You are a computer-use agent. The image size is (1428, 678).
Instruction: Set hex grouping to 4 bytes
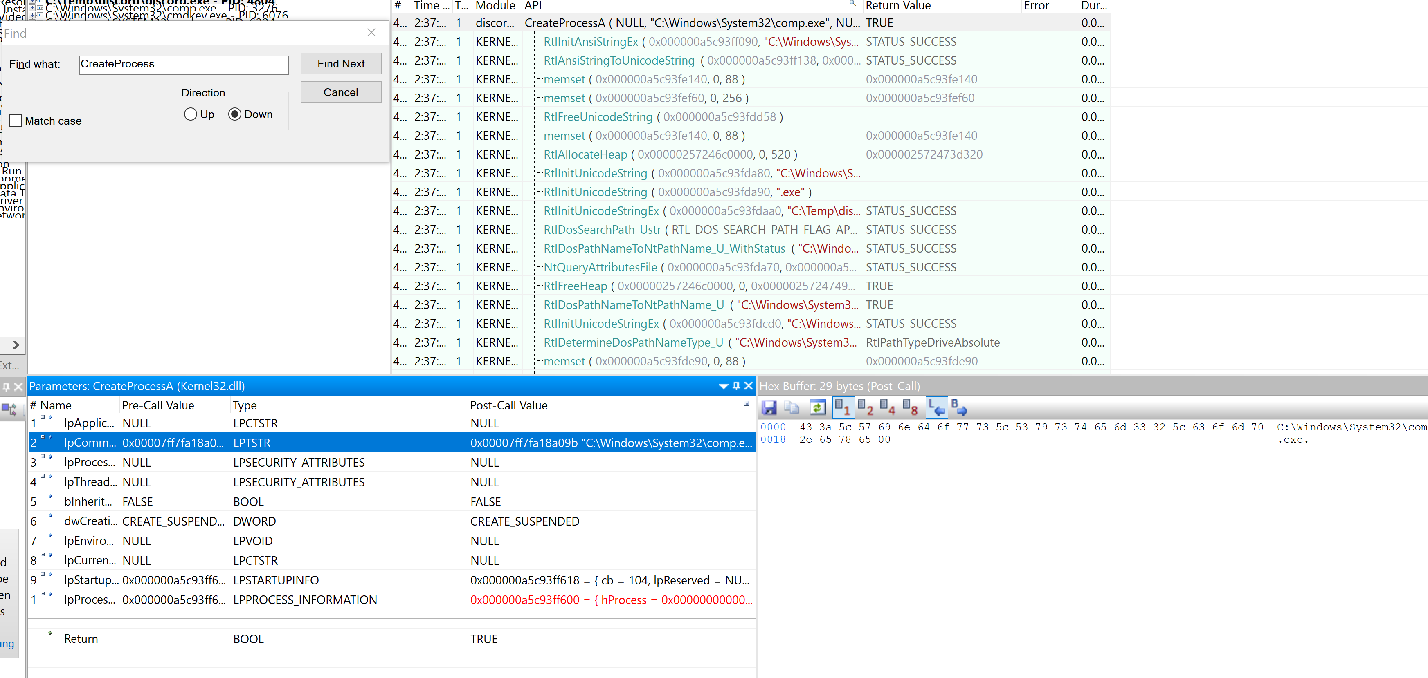tap(888, 408)
